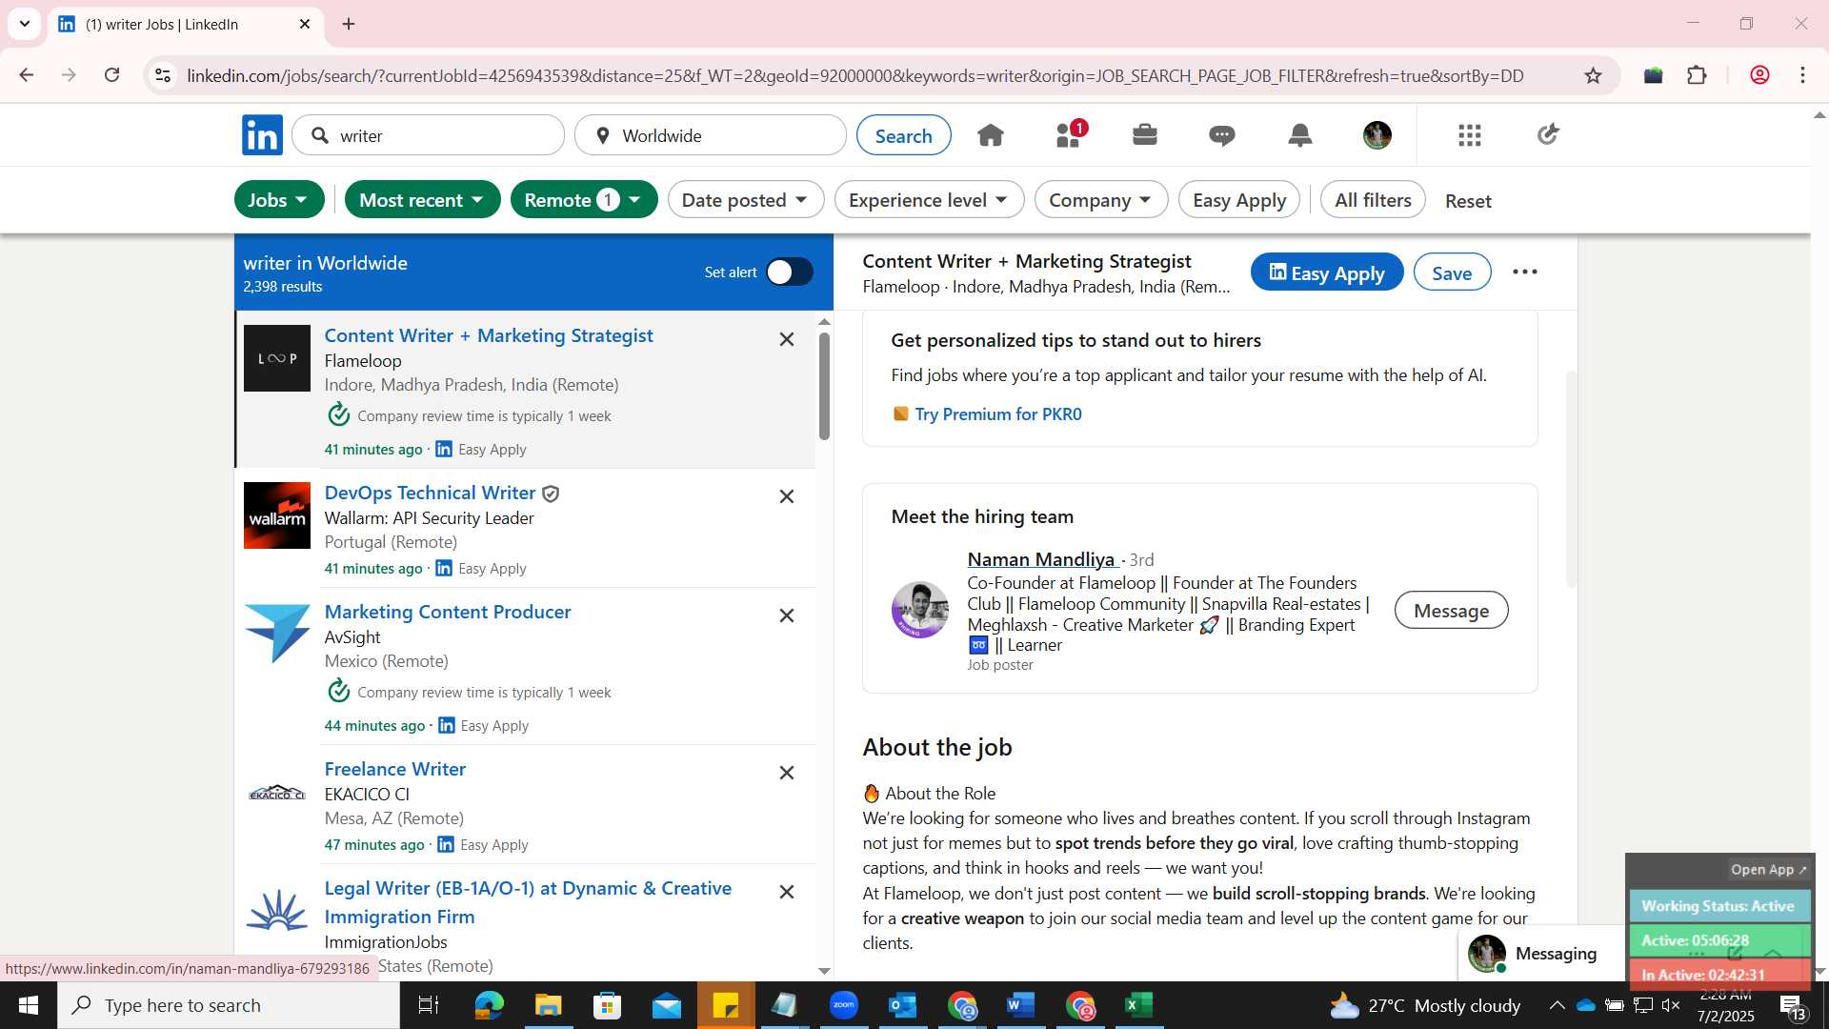
Task: Open Messaging chat bubble icon in navbar
Action: click(x=1222, y=135)
